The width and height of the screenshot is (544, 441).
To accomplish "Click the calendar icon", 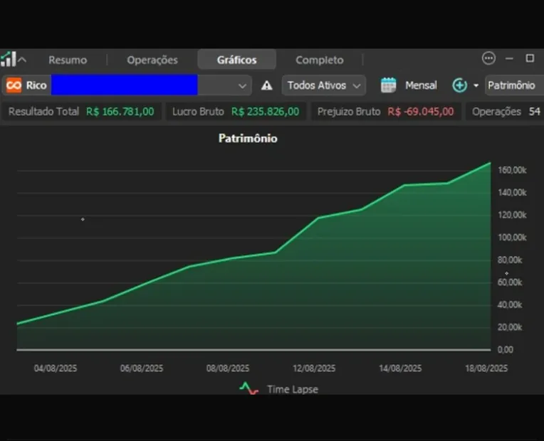I will (388, 85).
